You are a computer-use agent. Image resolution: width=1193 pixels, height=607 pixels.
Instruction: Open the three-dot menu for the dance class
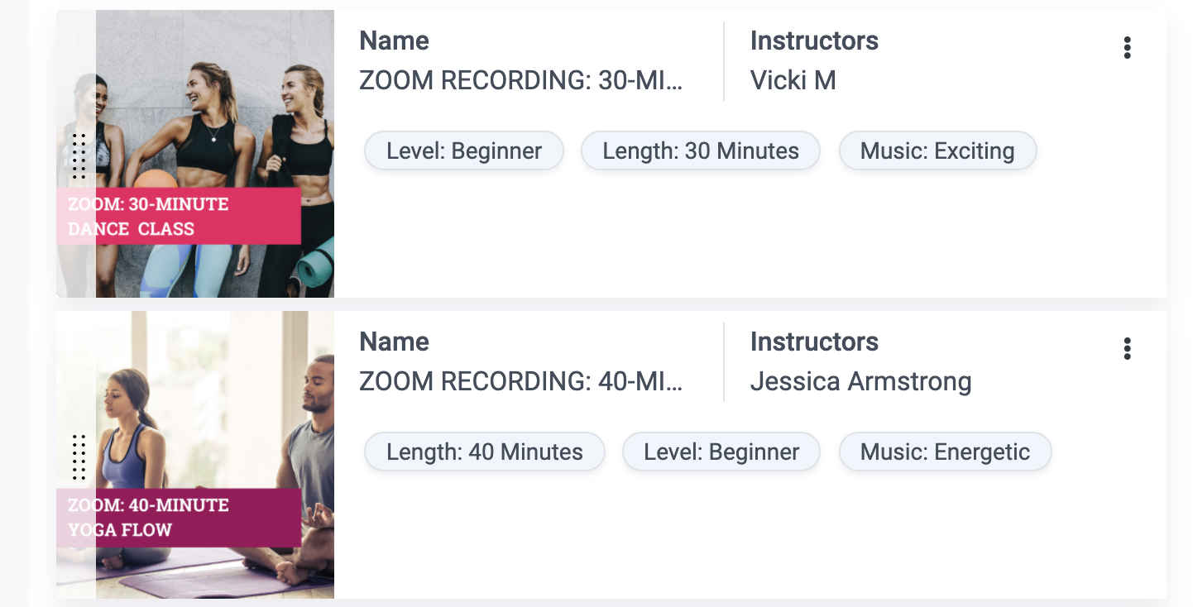1127,48
